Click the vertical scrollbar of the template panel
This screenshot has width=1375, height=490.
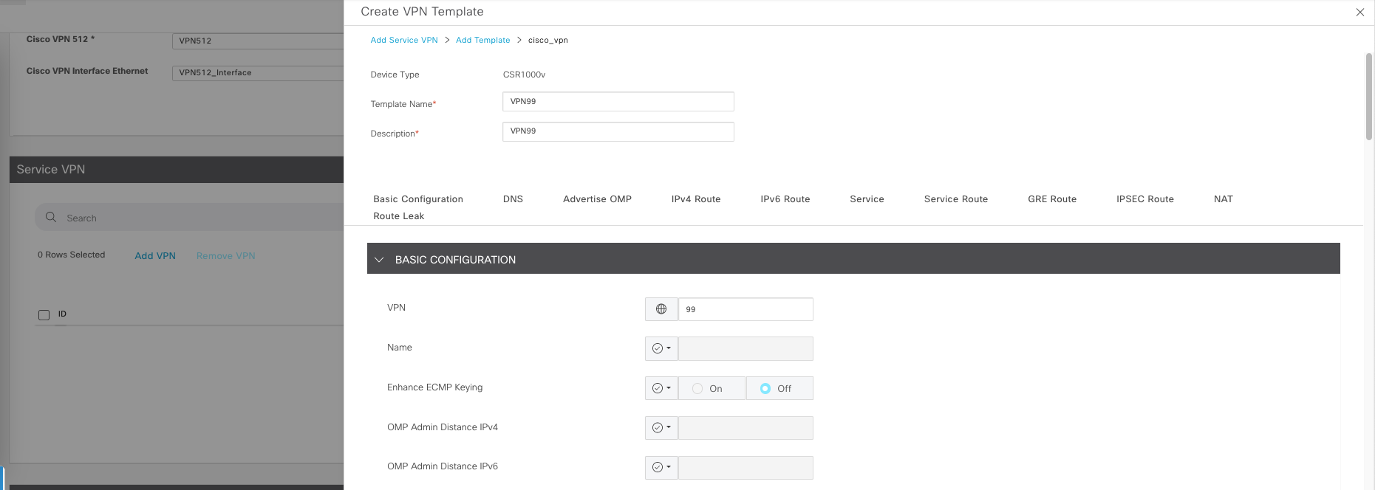[1368, 96]
